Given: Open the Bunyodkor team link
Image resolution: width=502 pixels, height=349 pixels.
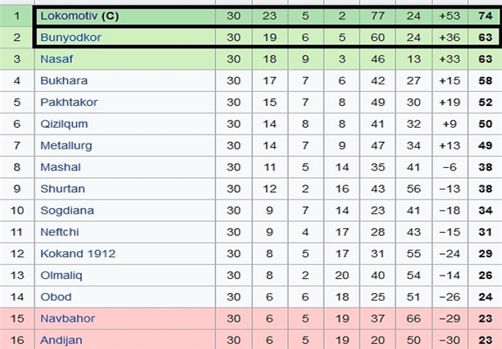Looking at the screenshot, I should click(71, 38).
